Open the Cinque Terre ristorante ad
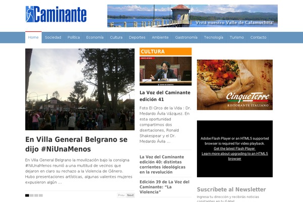303x202 pixels. (x=235, y=85)
